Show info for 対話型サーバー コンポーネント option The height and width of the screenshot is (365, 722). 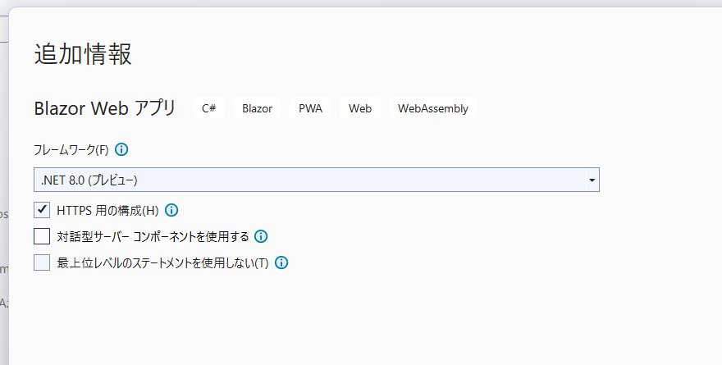(x=261, y=236)
